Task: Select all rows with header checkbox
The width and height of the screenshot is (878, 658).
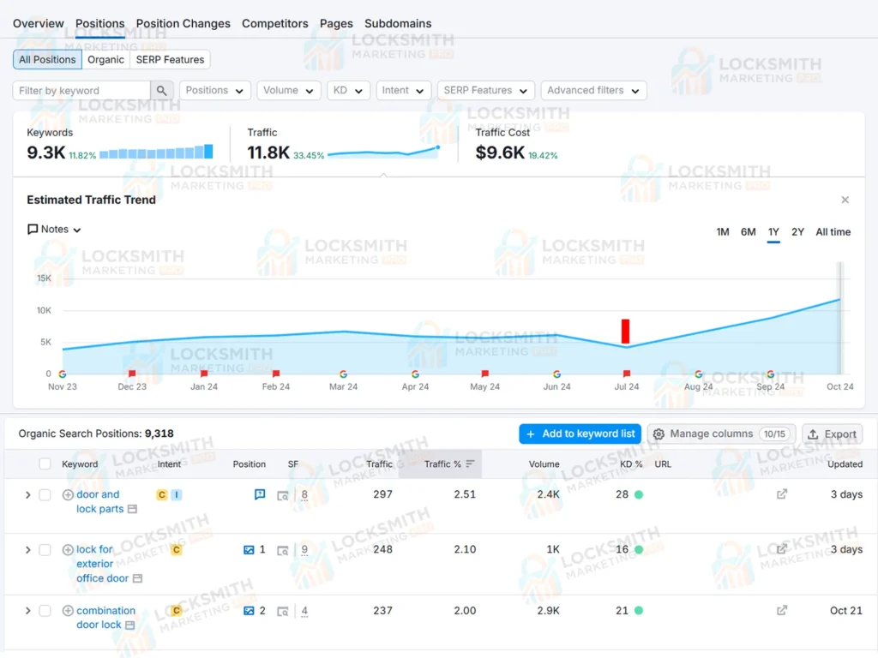Action: [x=45, y=464]
